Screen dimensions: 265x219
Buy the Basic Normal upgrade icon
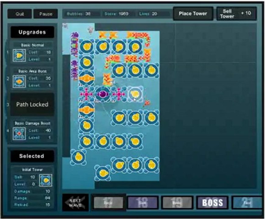pos(19,55)
